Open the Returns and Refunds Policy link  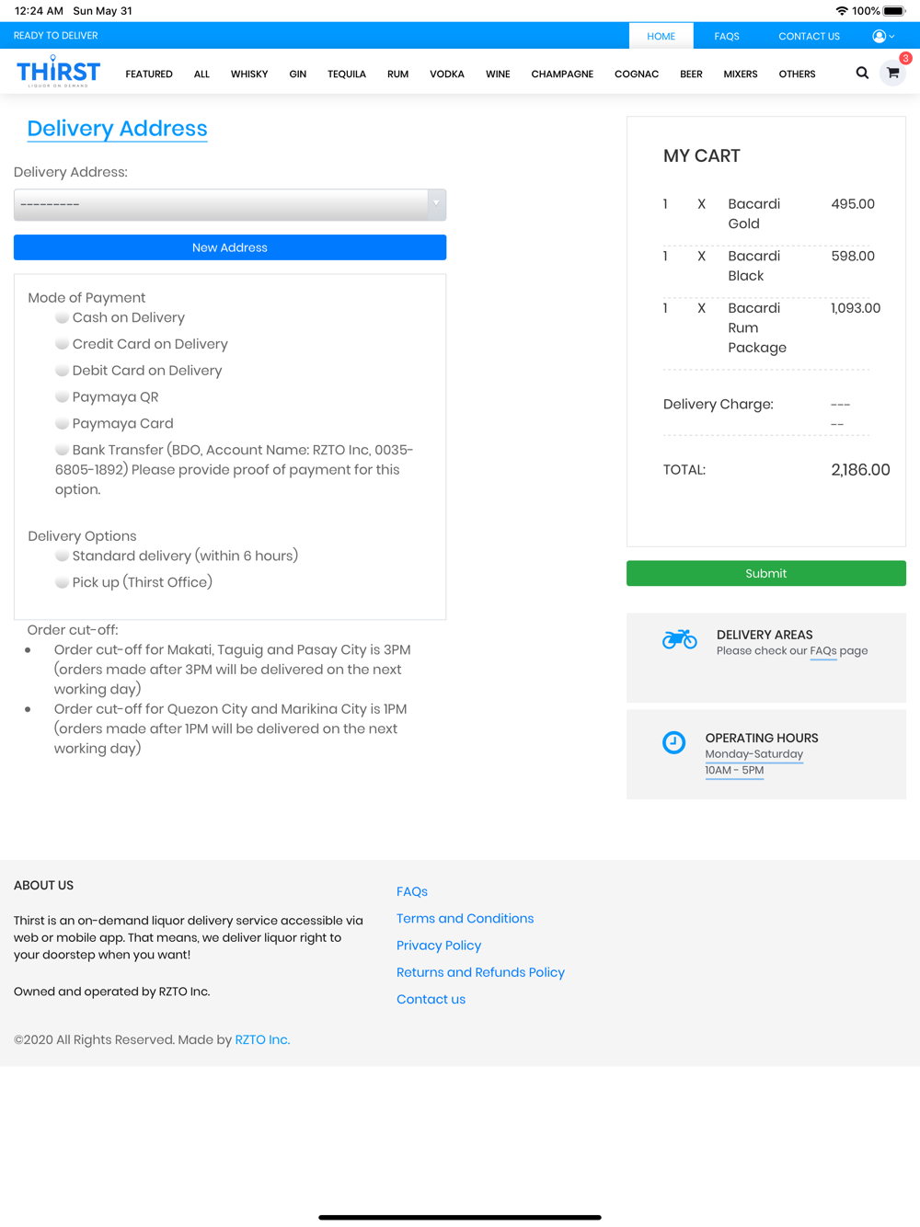pos(480,972)
